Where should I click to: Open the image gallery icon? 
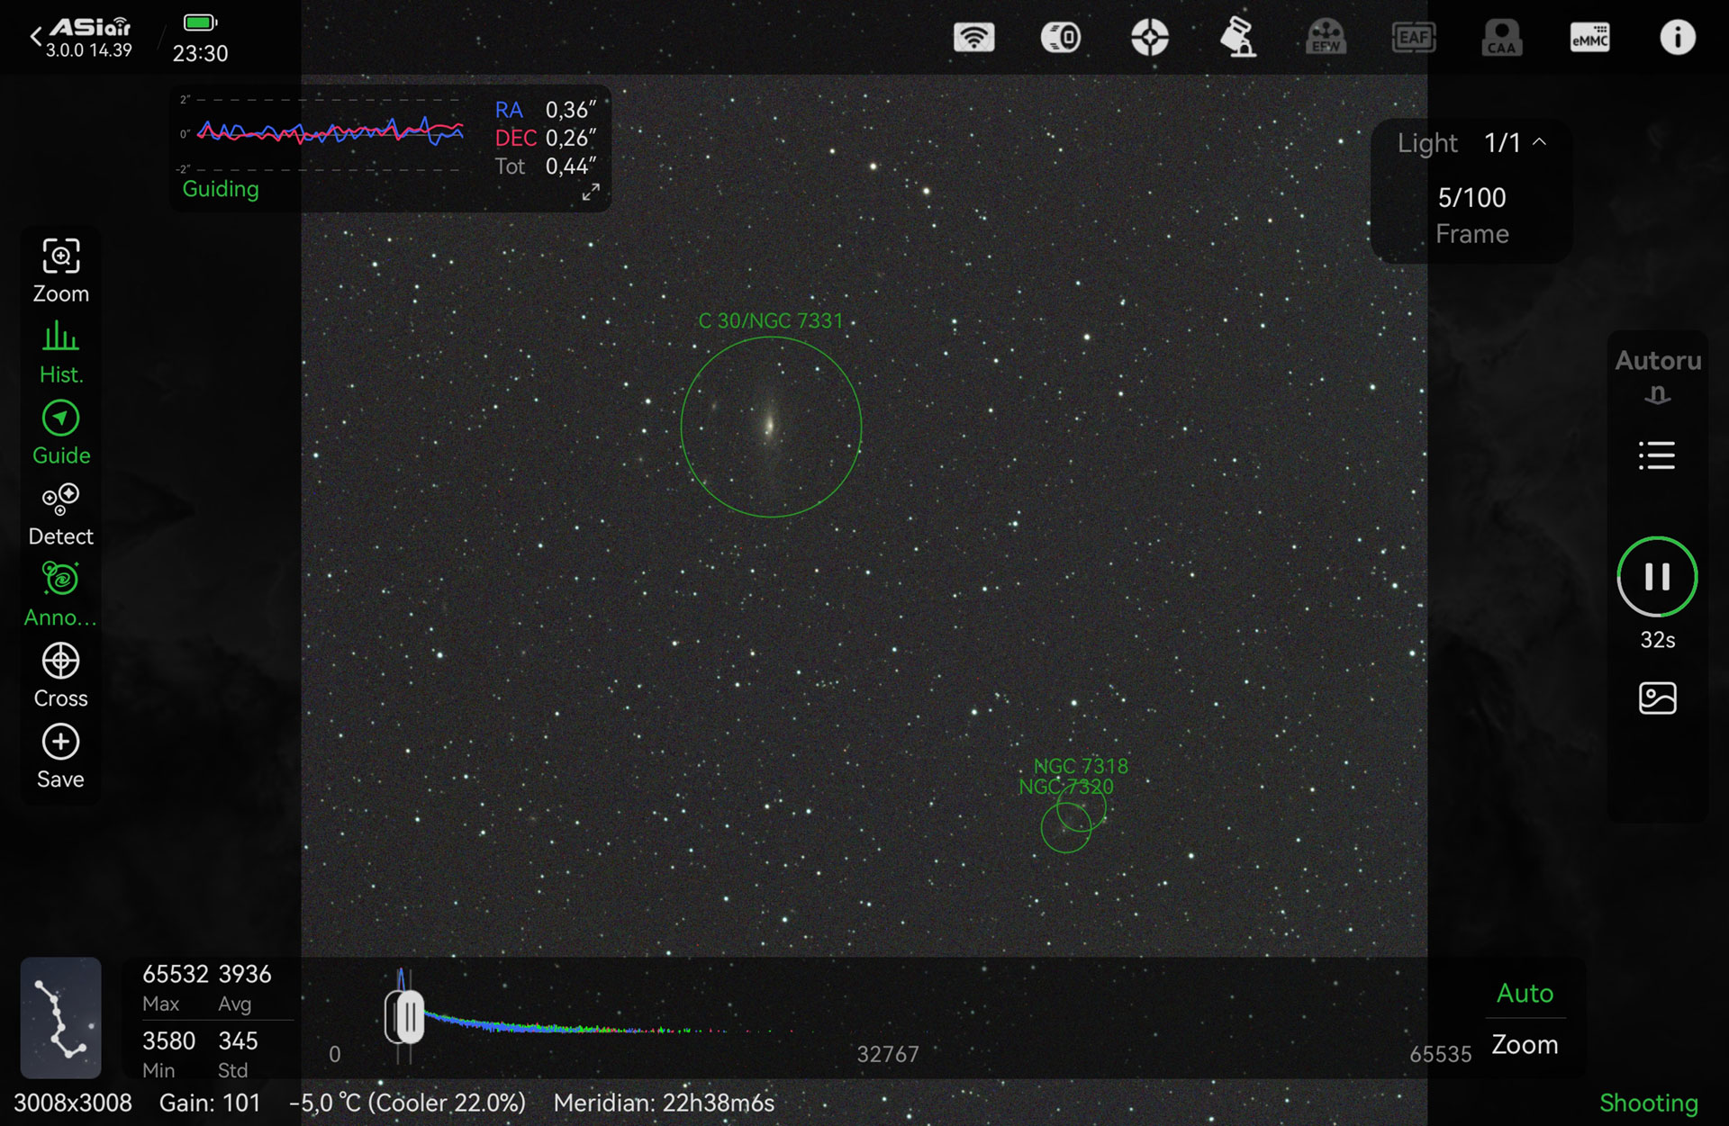coord(1657,698)
